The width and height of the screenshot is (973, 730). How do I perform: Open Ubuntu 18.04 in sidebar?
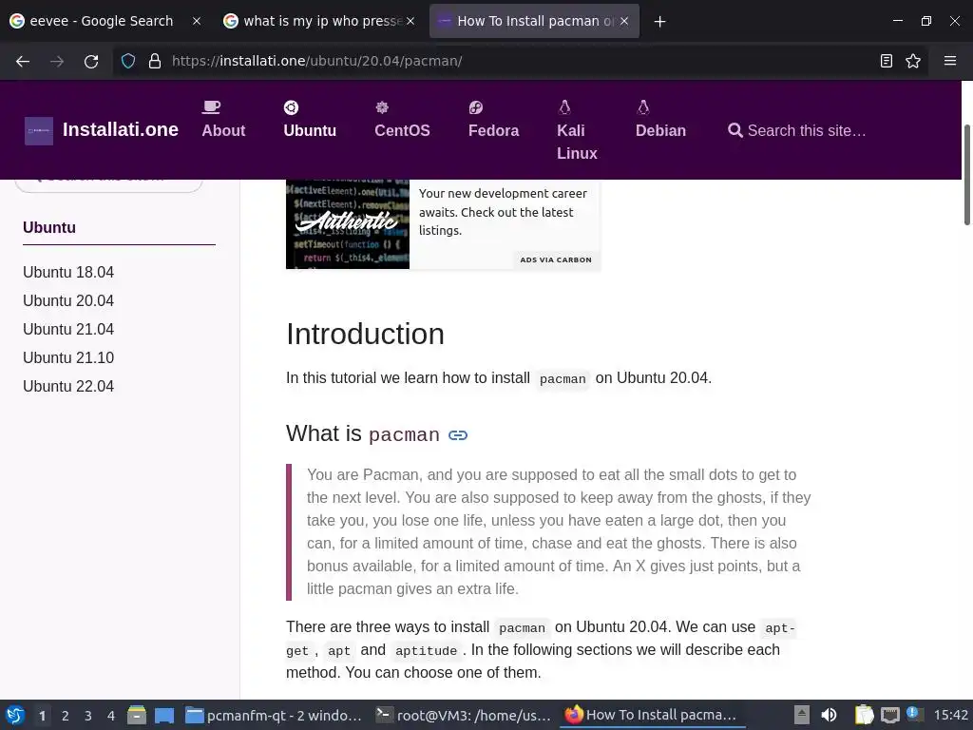[68, 273]
